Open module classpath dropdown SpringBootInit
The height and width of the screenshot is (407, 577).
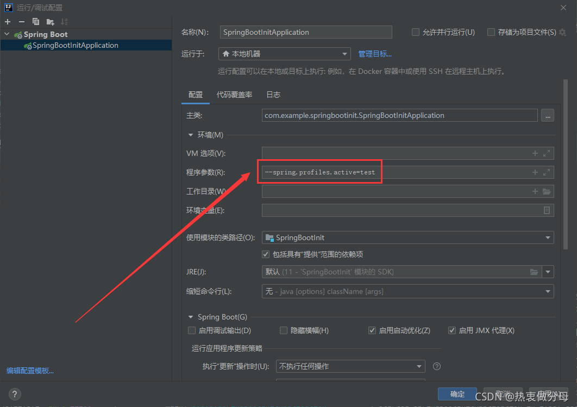[x=407, y=237]
